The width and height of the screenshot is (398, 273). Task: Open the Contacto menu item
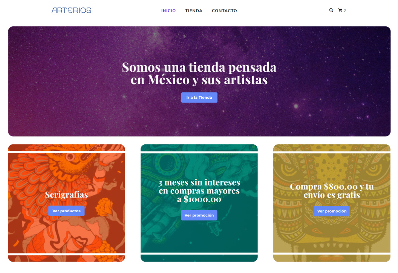click(224, 11)
